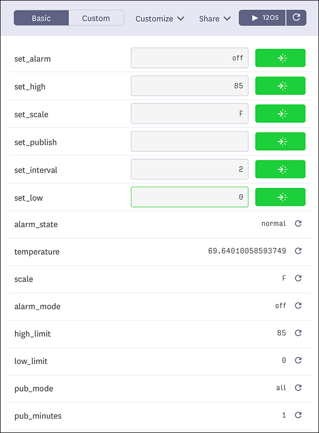Viewport: 319px width, 433px height.
Task: Call the set_high function
Action: (280, 86)
